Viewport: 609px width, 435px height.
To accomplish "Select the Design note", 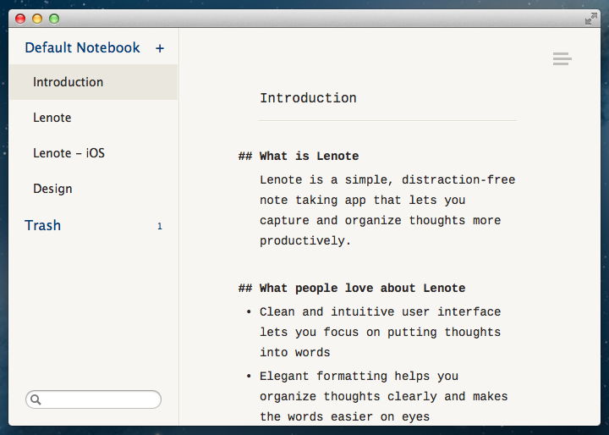I will point(93,189).
